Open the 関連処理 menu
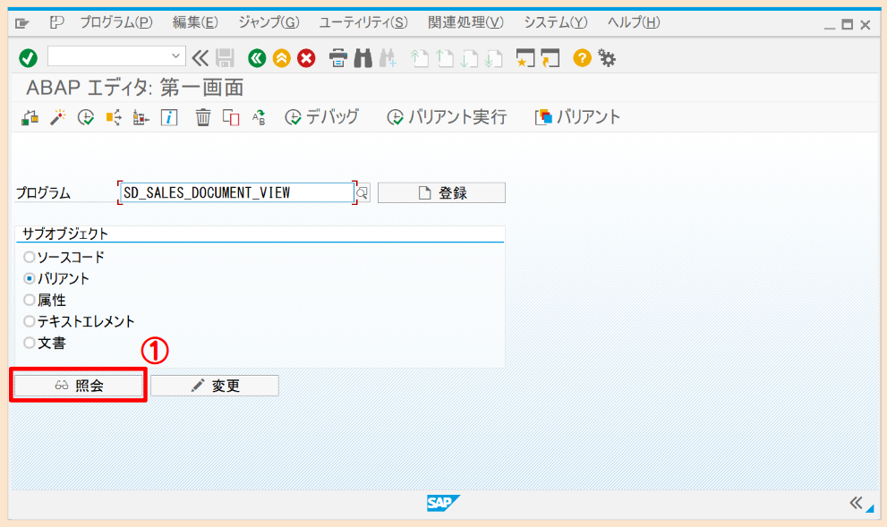The width and height of the screenshot is (887, 527). [465, 22]
